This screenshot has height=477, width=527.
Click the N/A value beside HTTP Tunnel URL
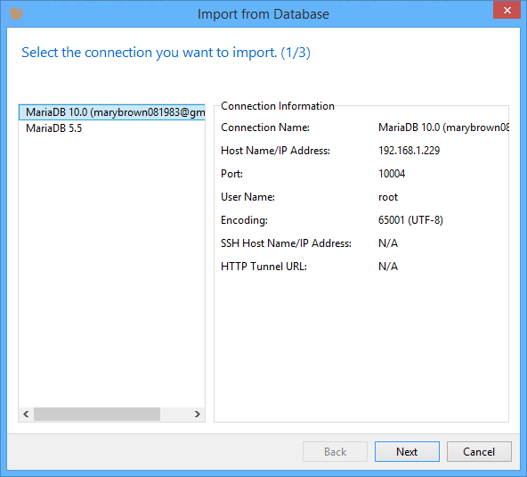388,267
